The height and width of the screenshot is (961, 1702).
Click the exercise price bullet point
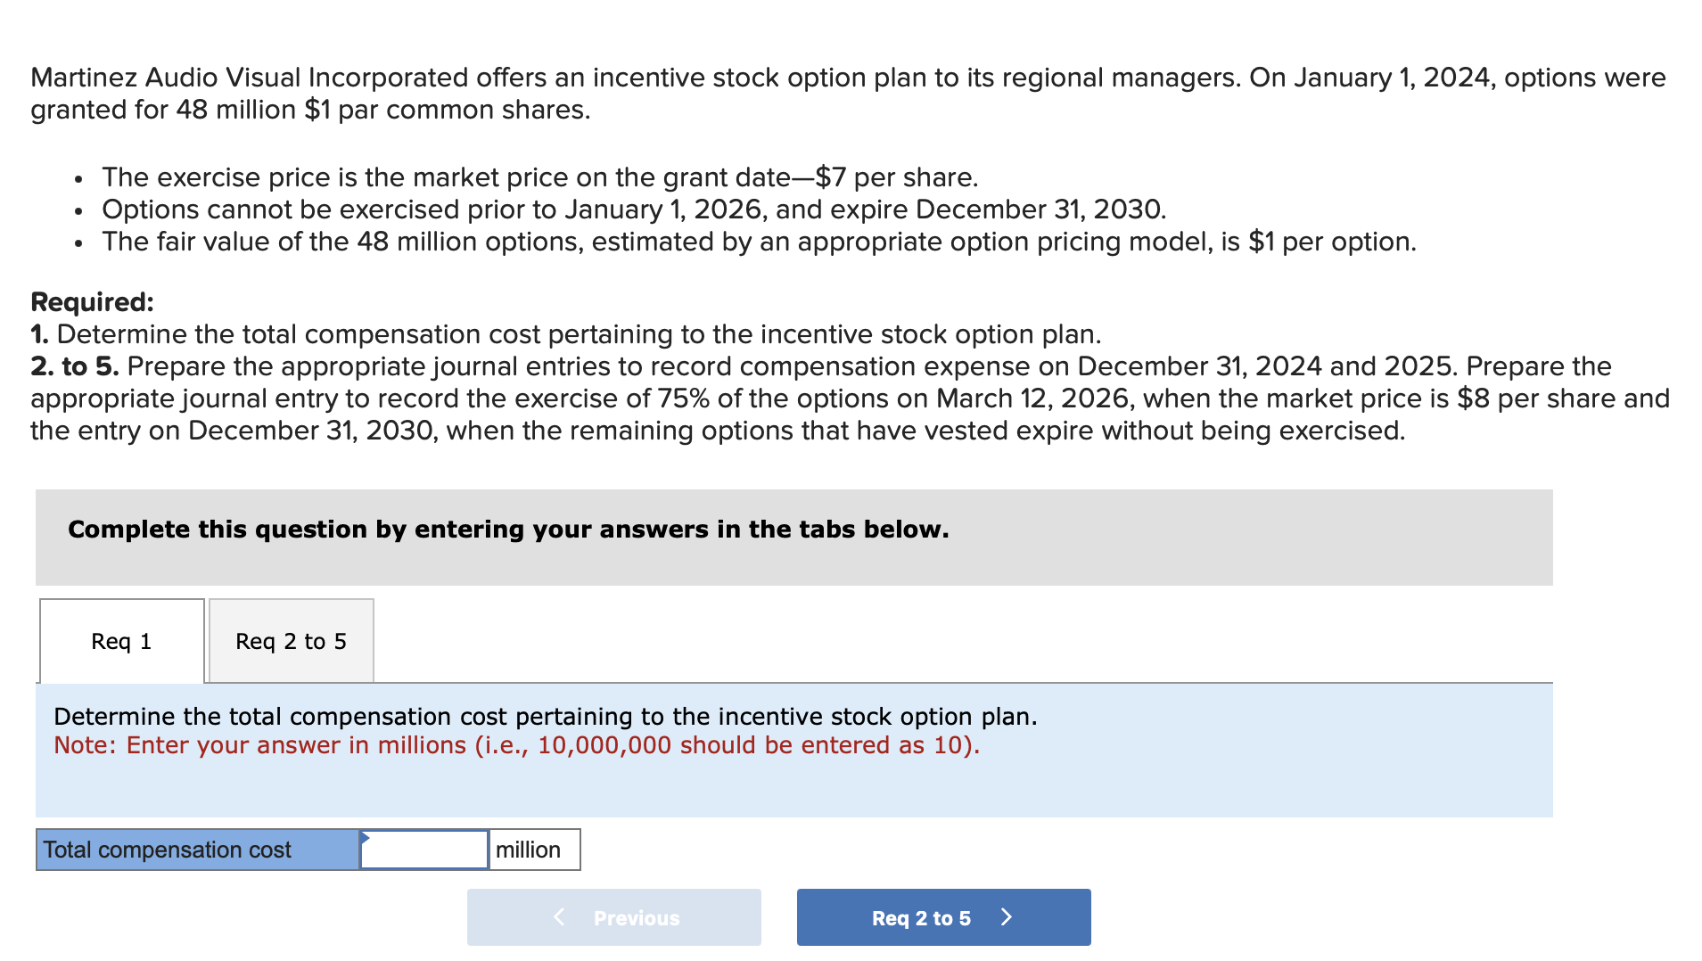[539, 177]
